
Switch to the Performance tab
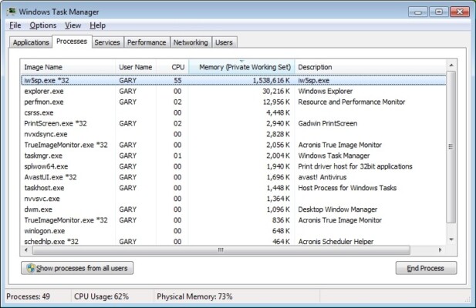pos(146,42)
